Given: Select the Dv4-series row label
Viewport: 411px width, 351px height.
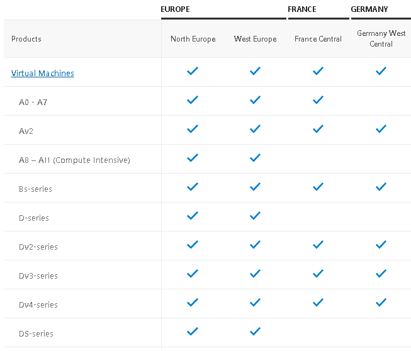Looking at the screenshot, I should click(x=38, y=305).
